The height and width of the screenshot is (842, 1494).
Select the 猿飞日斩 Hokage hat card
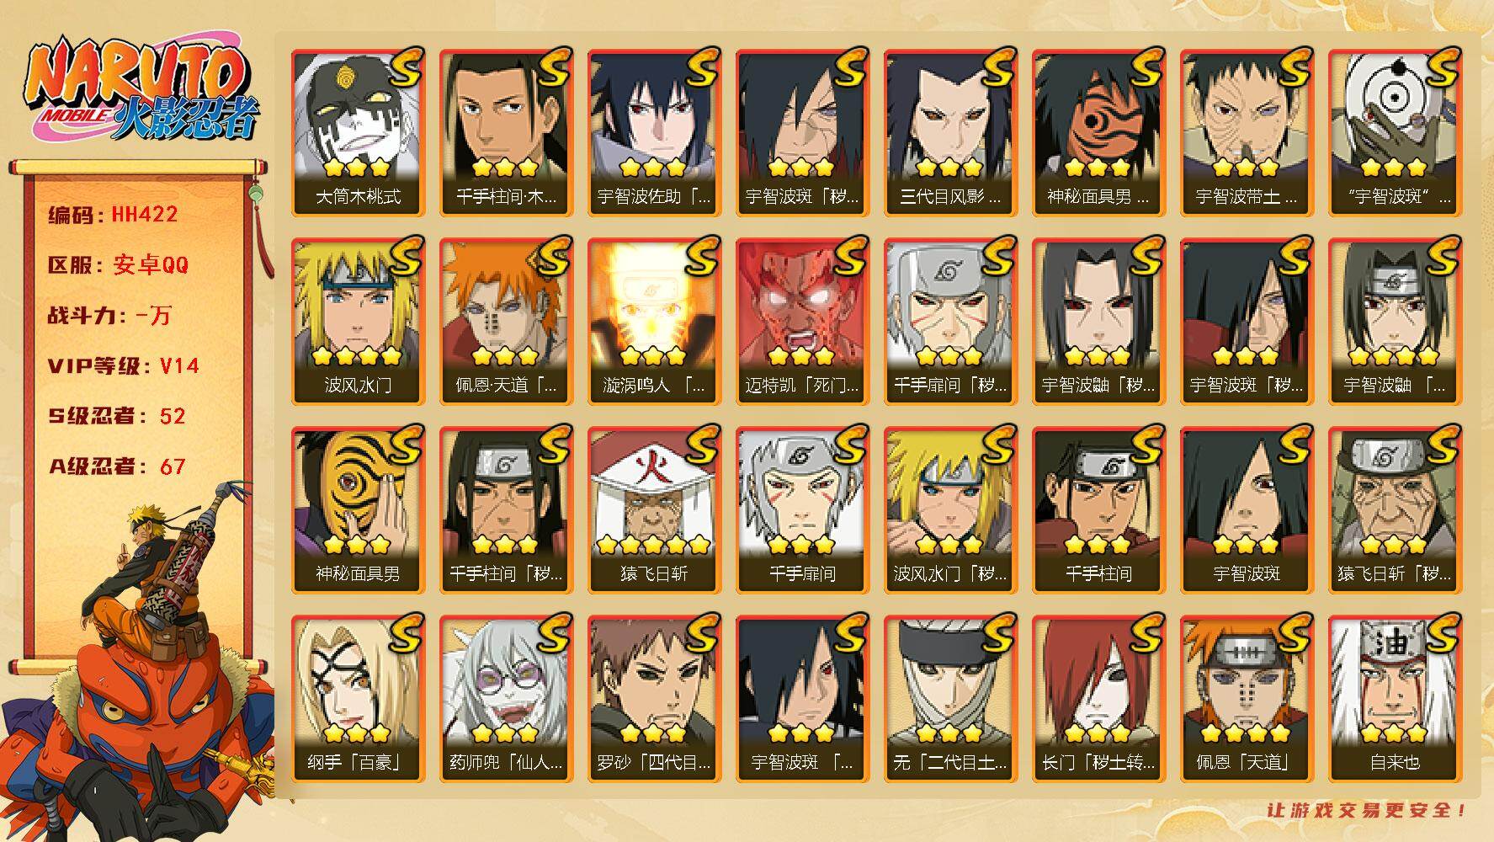click(654, 510)
